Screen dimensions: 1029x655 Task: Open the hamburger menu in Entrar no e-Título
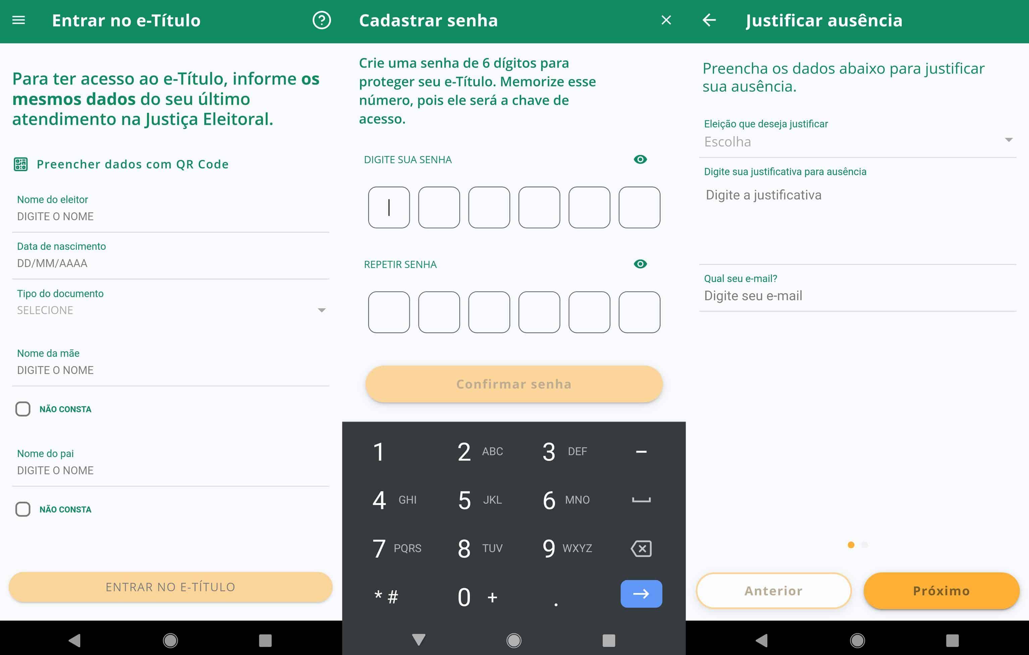(x=18, y=20)
